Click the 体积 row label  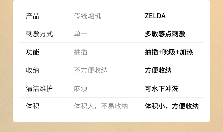click(32, 106)
